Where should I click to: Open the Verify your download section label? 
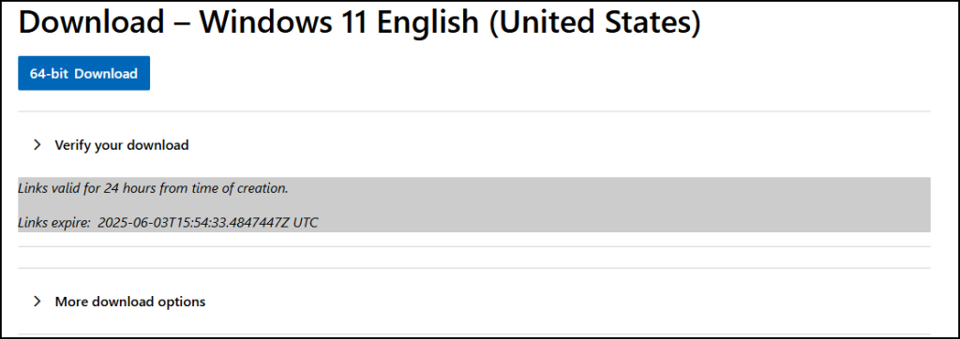click(x=122, y=145)
